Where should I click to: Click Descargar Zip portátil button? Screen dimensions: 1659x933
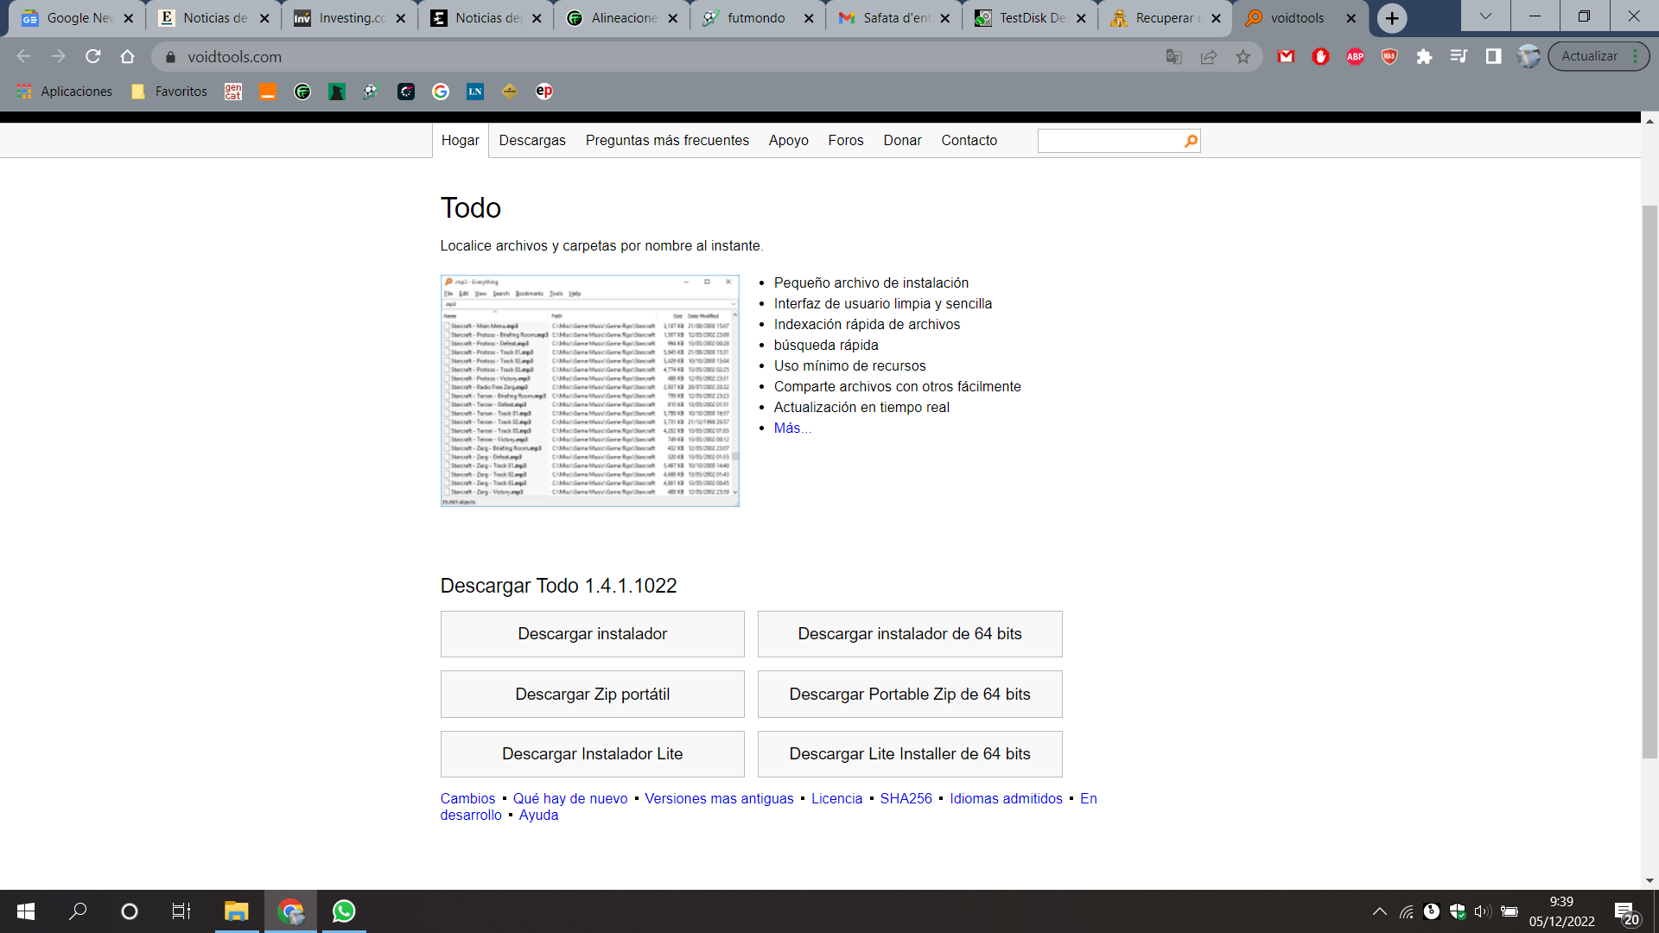(x=593, y=695)
